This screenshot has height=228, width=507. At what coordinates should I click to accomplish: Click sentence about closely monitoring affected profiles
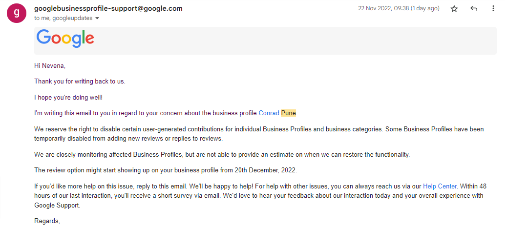point(222,155)
